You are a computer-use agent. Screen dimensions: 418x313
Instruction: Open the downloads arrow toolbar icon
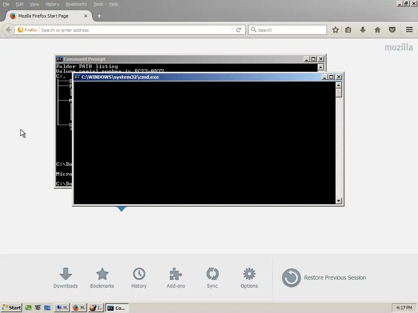point(362,30)
